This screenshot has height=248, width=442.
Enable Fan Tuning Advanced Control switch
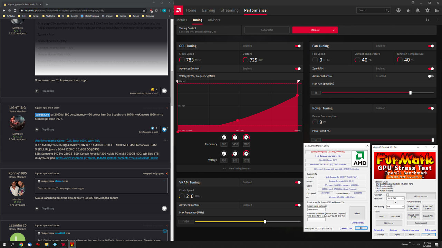(x=431, y=76)
